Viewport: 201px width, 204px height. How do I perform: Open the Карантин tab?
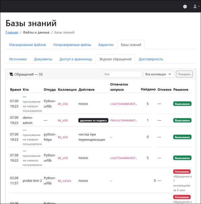(x=106, y=45)
